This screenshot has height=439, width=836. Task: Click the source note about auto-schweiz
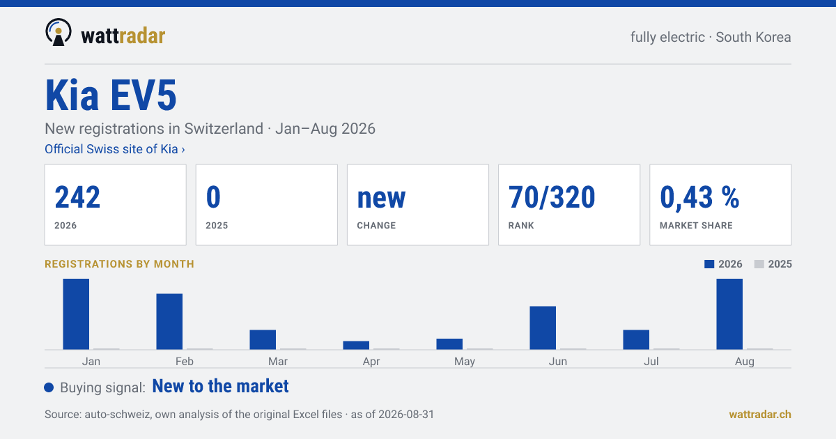[x=239, y=415]
